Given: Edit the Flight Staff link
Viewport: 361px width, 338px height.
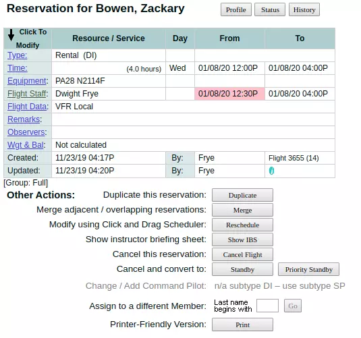Looking at the screenshot, I should (27, 94).
